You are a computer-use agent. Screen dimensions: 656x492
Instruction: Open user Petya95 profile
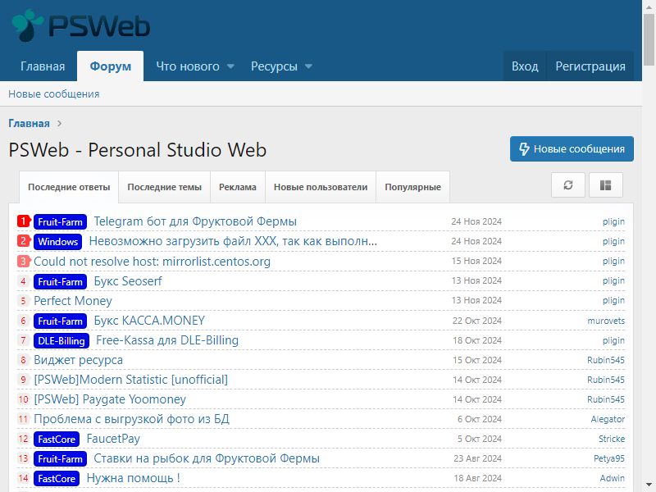click(x=609, y=458)
